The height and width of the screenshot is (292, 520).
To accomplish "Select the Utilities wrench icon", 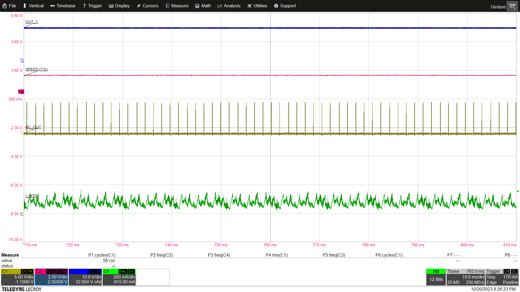I will click(249, 6).
